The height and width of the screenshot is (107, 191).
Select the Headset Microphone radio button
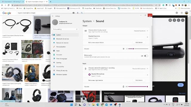pos(90,75)
